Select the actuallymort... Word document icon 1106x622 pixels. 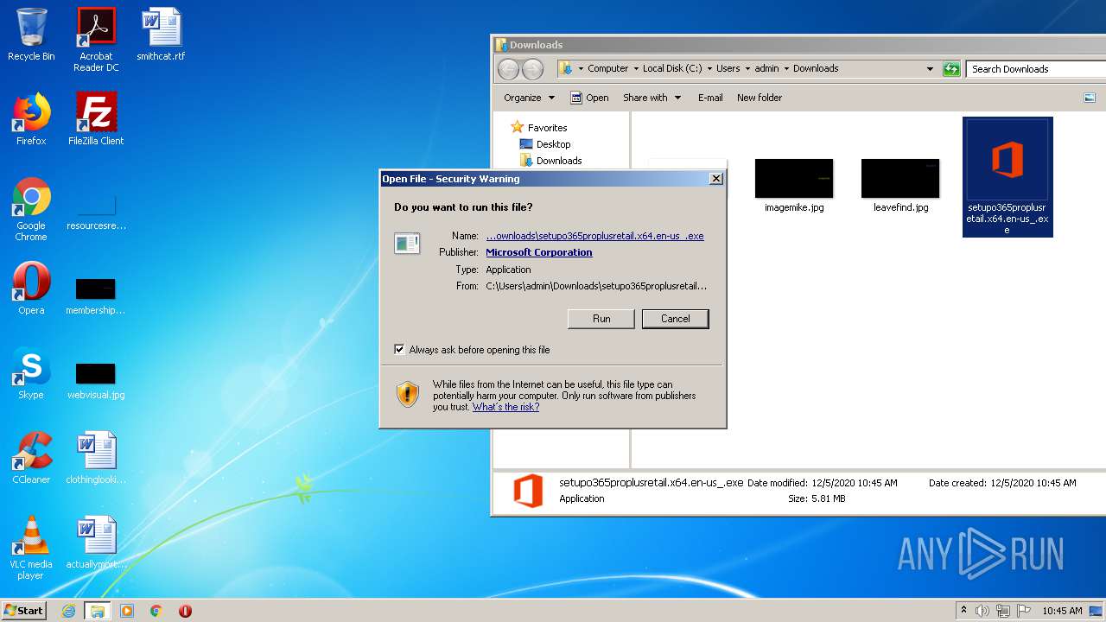point(96,543)
